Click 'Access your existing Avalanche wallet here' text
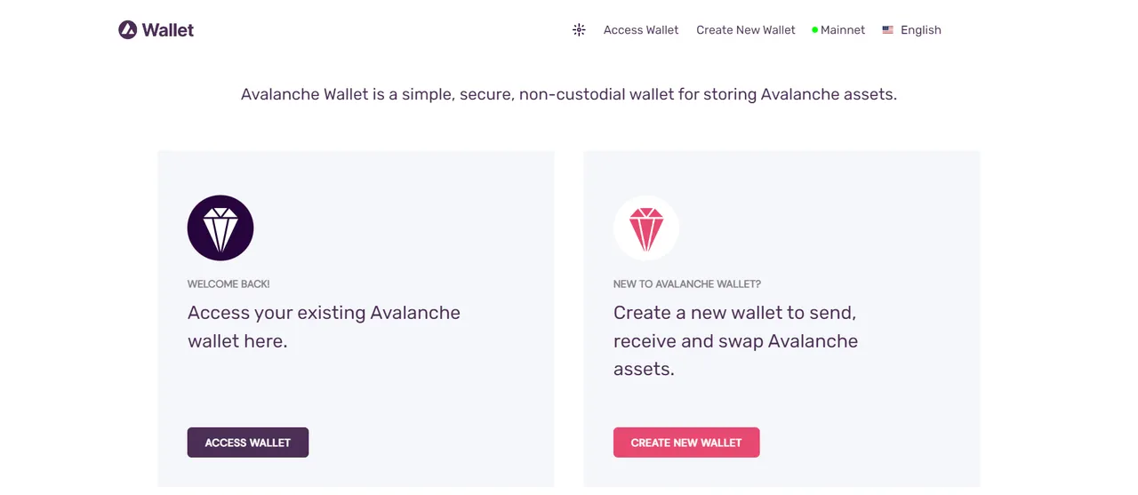This screenshot has height=495, width=1138. [324, 327]
